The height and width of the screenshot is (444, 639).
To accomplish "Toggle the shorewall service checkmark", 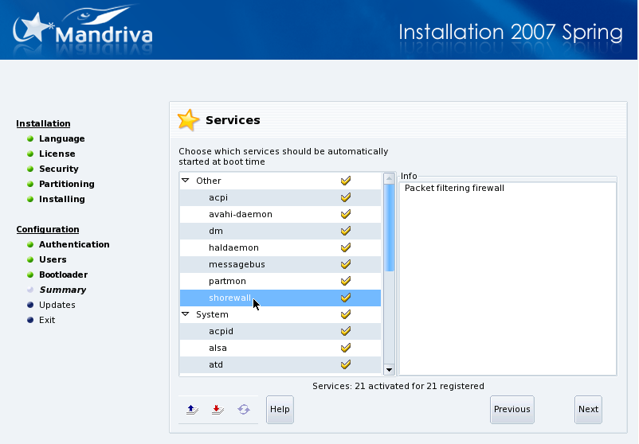I will click(346, 298).
